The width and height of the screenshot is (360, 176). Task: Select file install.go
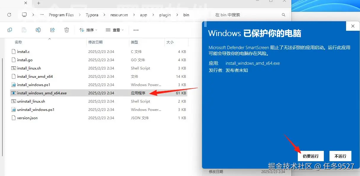click(x=99, y=60)
